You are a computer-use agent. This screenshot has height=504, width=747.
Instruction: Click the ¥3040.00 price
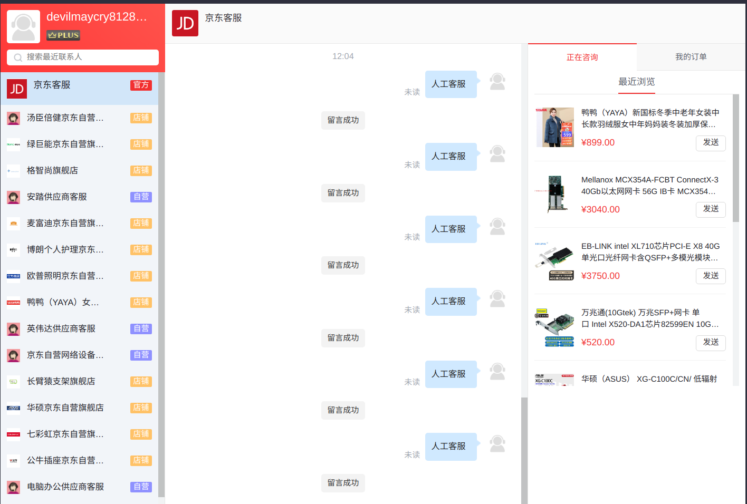(x=600, y=209)
